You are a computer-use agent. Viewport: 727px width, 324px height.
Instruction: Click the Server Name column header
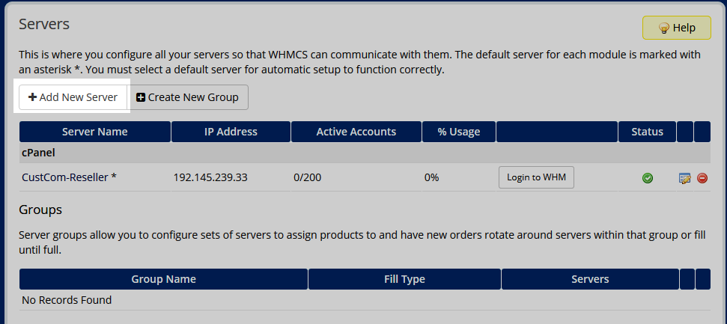(x=94, y=132)
